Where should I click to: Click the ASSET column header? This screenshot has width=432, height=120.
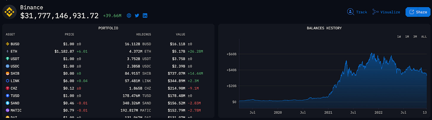[10, 35]
